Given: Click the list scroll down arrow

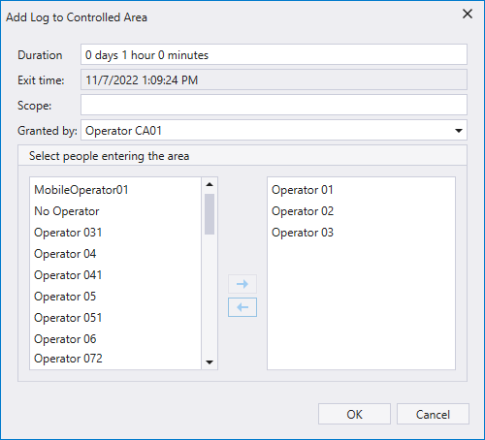Looking at the screenshot, I should click(210, 362).
